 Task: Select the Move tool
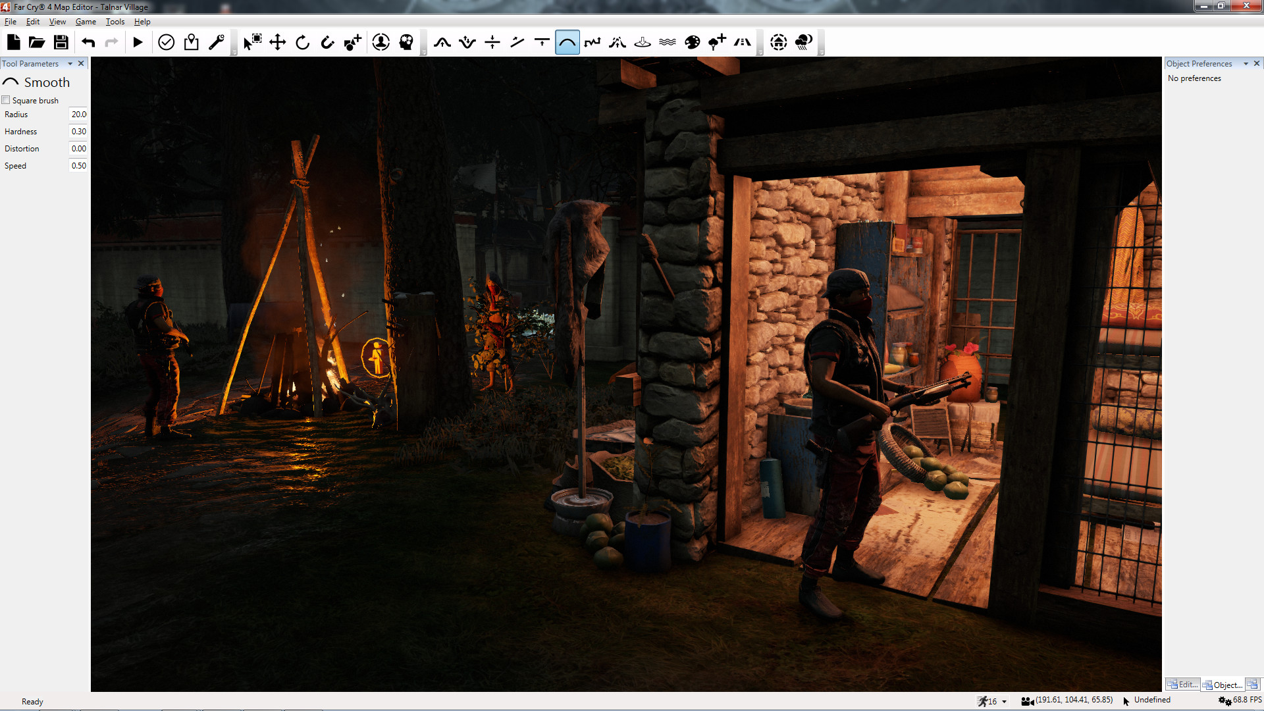pos(278,42)
